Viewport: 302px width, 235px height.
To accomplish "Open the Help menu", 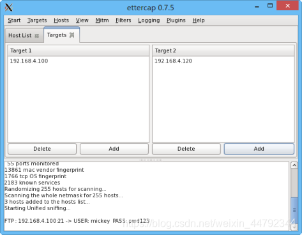I will pyautogui.click(x=199, y=20).
